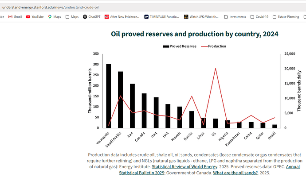Open the Watch JFK bookmark
This screenshot has width=306, height=177.
click(201, 17)
